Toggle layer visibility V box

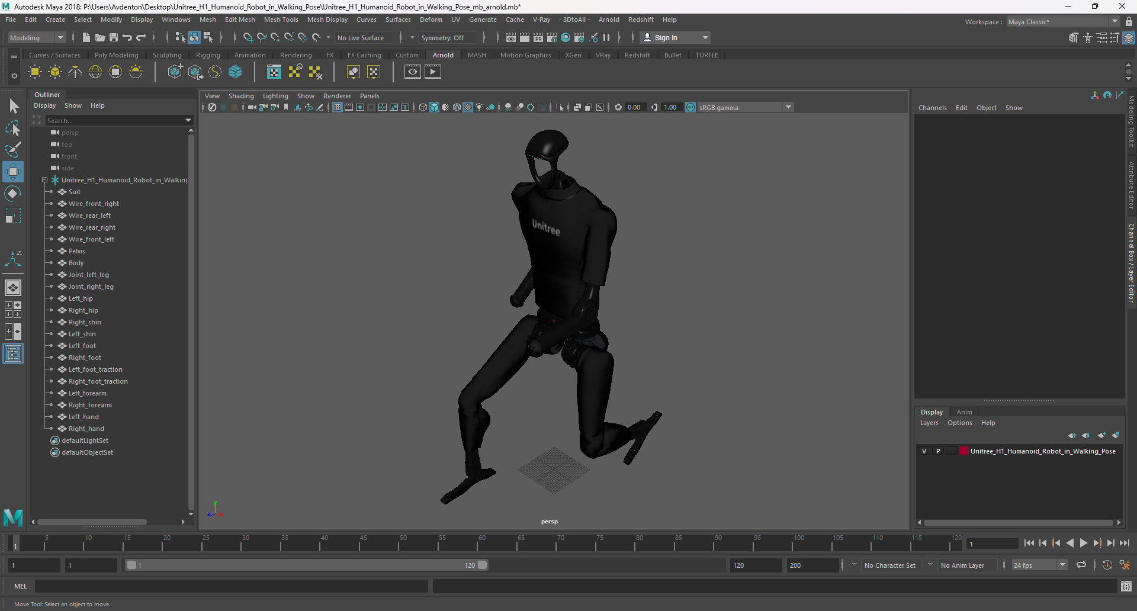pyautogui.click(x=924, y=451)
